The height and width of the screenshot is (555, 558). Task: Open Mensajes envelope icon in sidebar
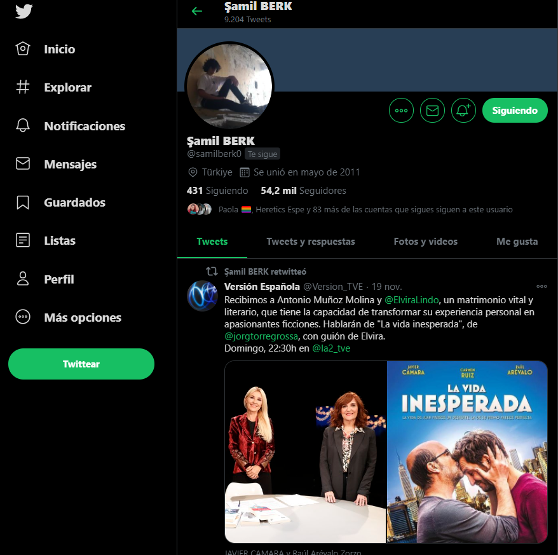pyautogui.click(x=23, y=164)
